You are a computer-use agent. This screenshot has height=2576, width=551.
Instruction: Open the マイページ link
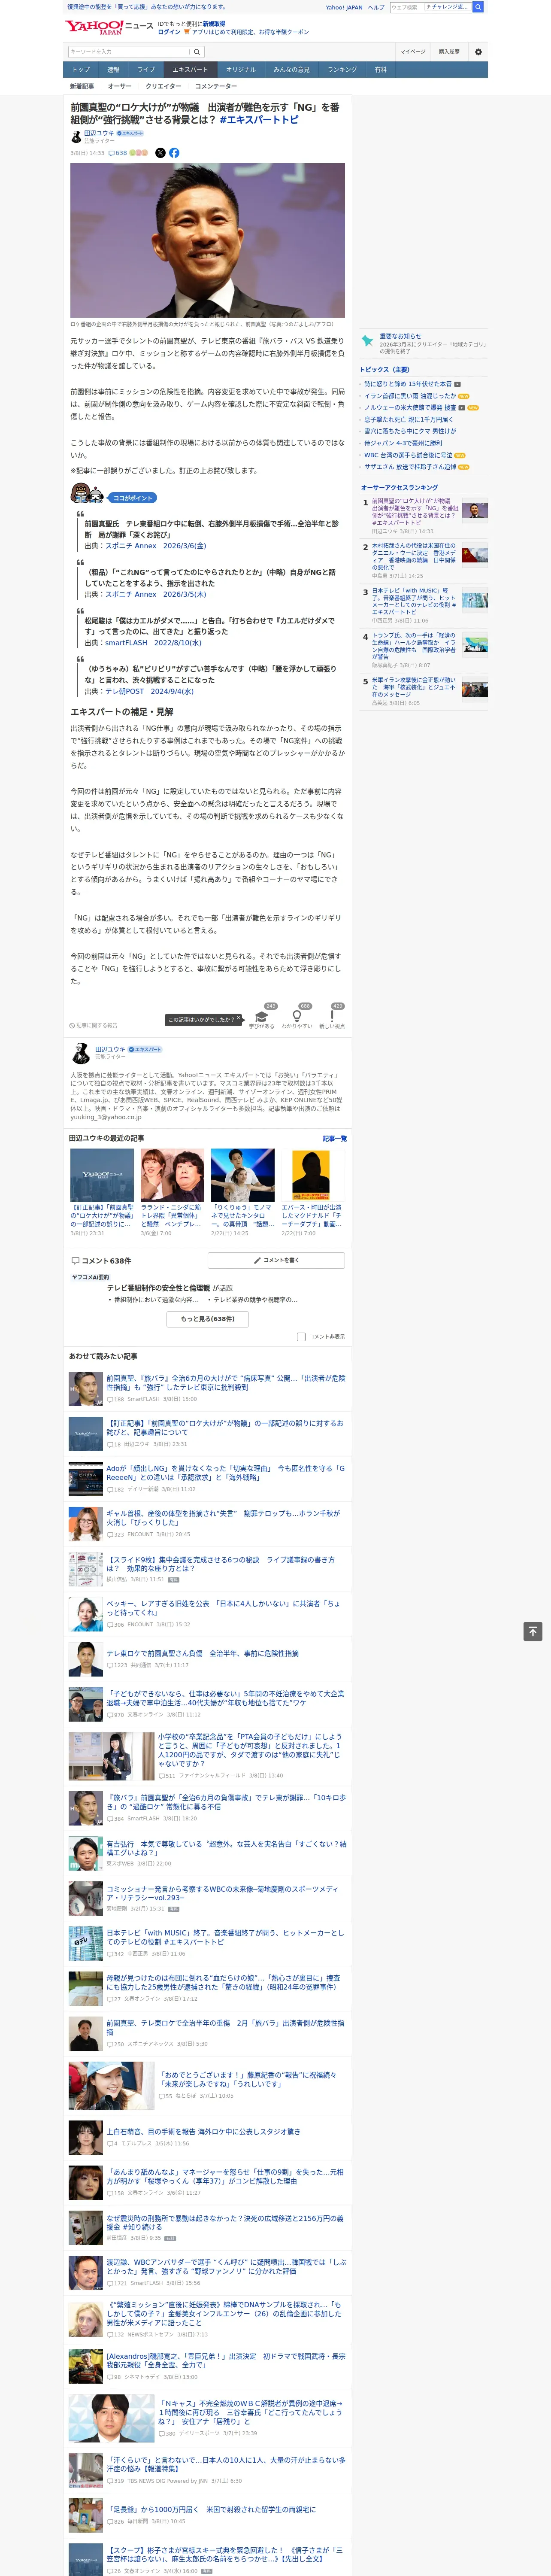[413, 52]
